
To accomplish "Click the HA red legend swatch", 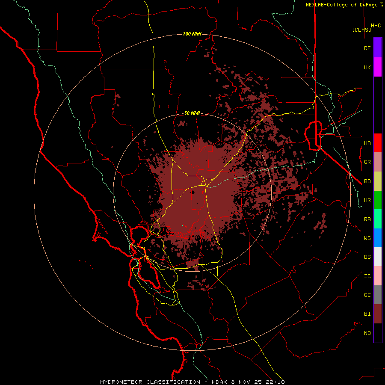I will [x=378, y=143].
